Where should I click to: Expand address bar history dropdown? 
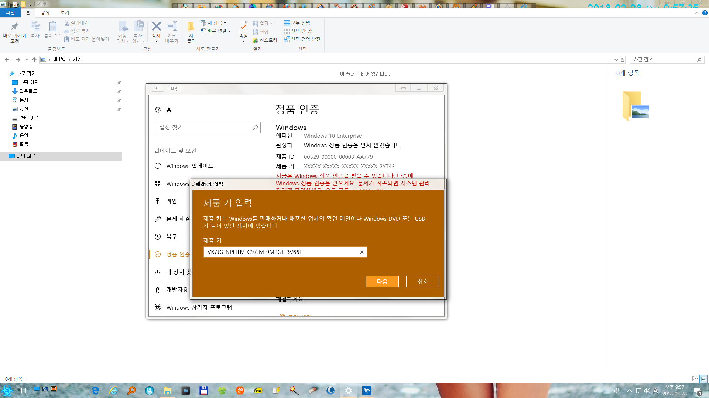point(616,60)
